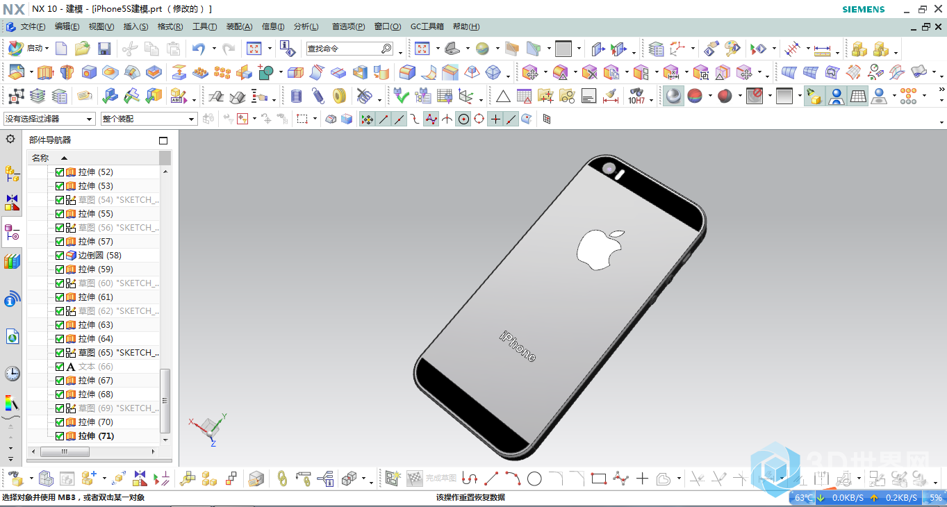The width and height of the screenshot is (947, 507).
Task: Toggle checkbox for 草图 (65) SKETCH
Action: click(60, 353)
